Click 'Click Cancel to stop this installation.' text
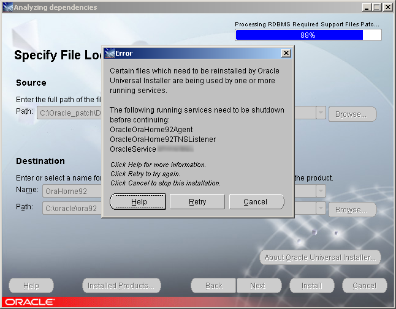396x309 pixels. coord(166,183)
